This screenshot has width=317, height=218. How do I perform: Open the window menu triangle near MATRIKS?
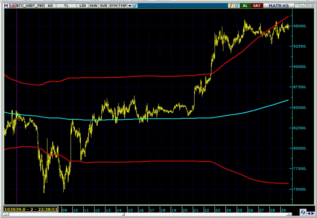pyautogui.click(x=297, y=6)
